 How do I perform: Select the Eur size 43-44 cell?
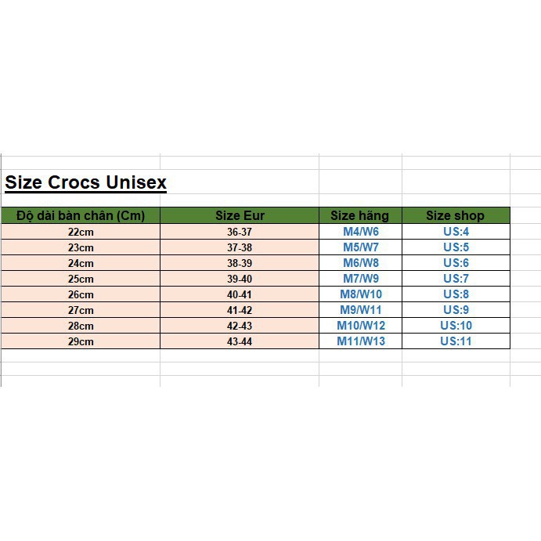(x=240, y=341)
